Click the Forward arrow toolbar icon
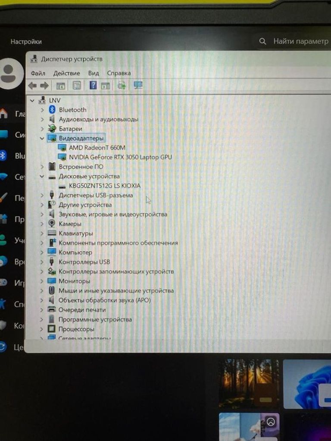The width and height of the screenshot is (331, 441). 44,85
